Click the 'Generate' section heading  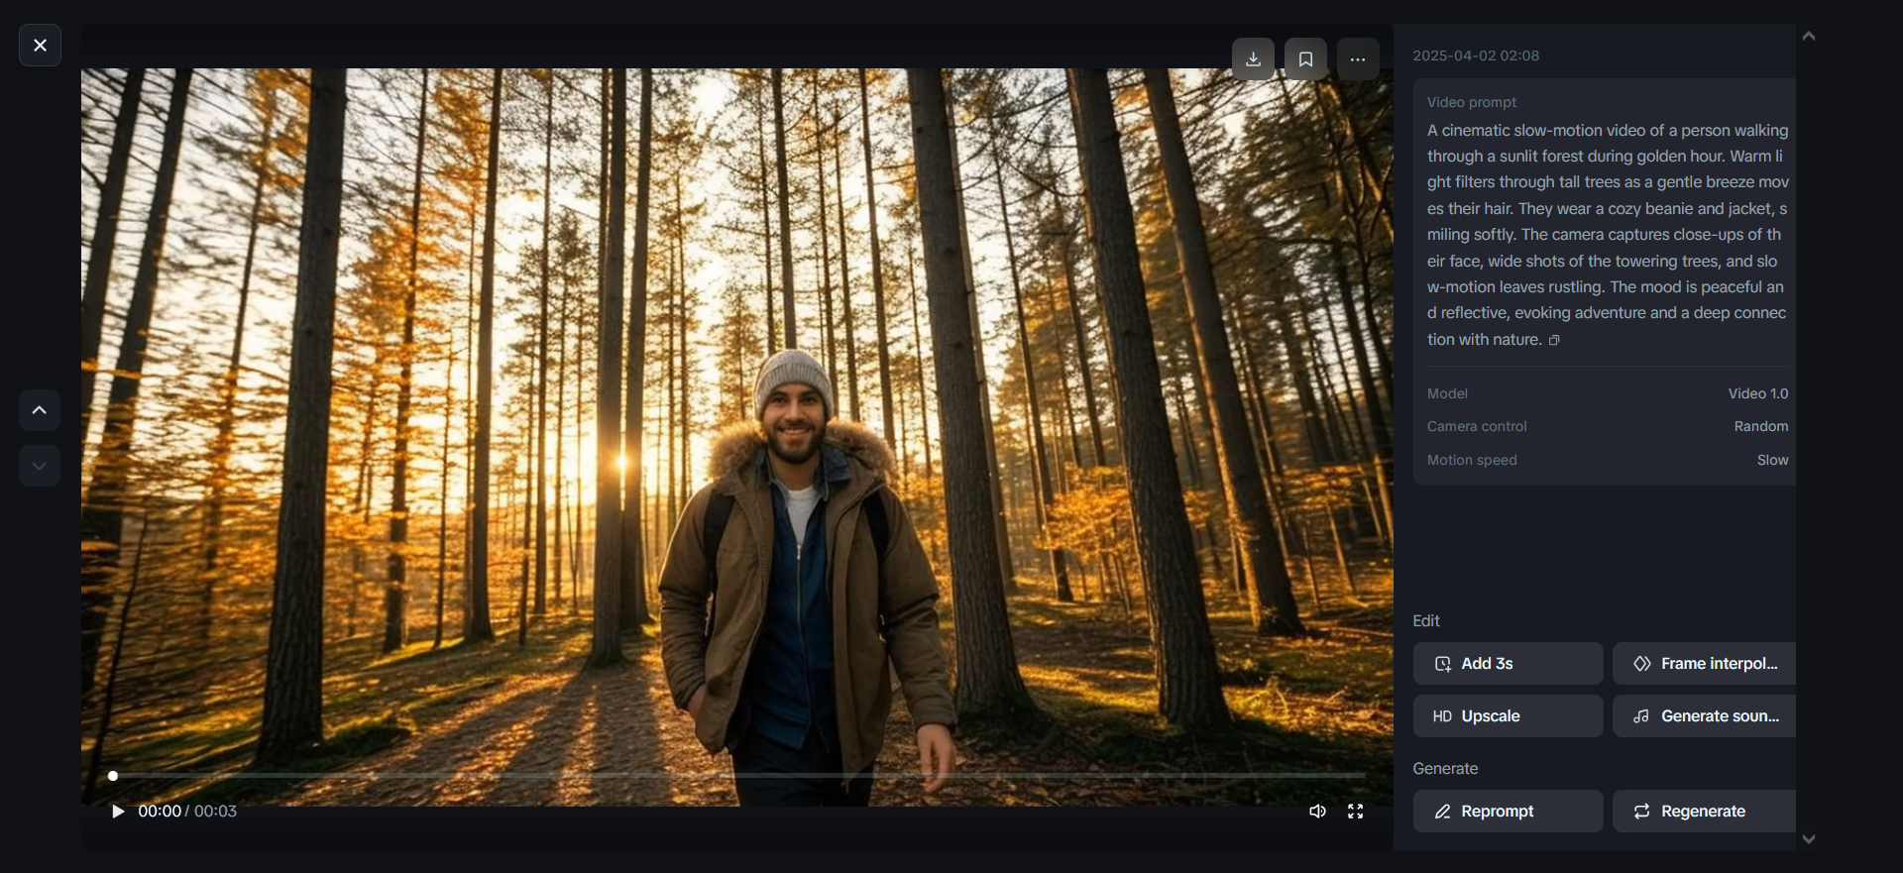[1445, 769]
